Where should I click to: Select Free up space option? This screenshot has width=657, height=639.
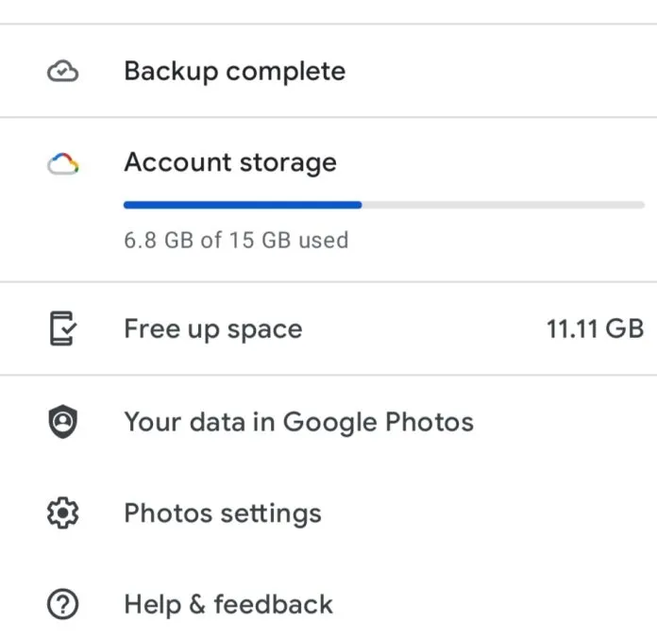[328, 328]
